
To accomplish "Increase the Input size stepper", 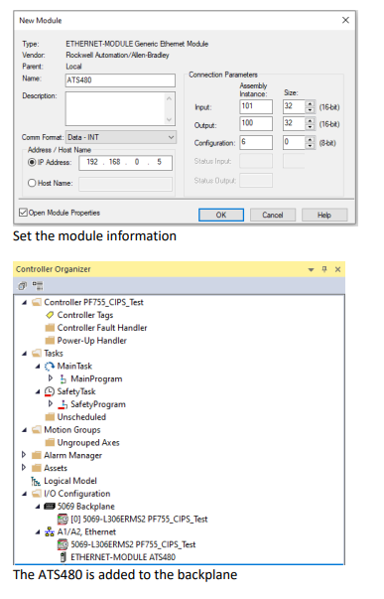I will [311, 103].
